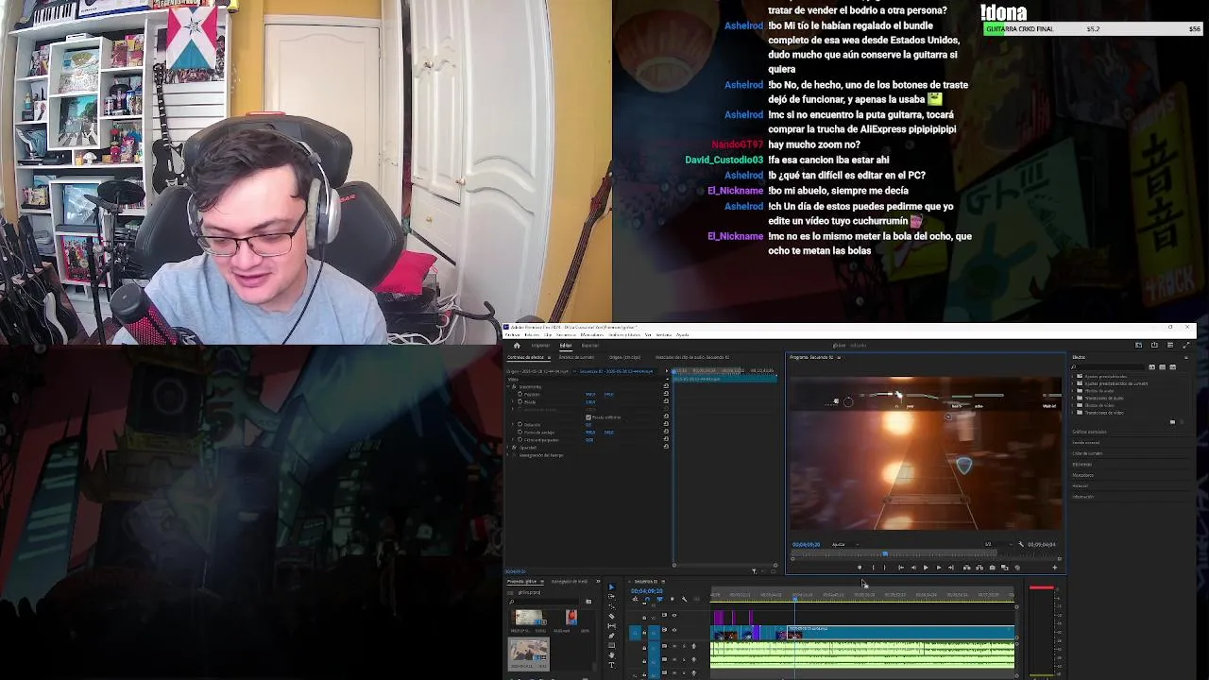
Task: Open Secuencia menu
Action: pos(566,334)
